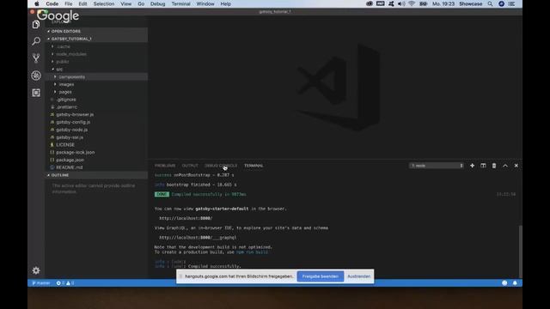Select the Terminal tab
Image resolution: width=550 pixels, height=309 pixels.
coord(254,166)
